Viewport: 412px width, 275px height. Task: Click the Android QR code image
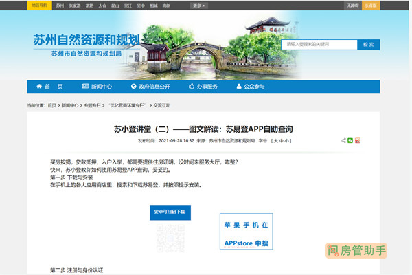pos(170,238)
